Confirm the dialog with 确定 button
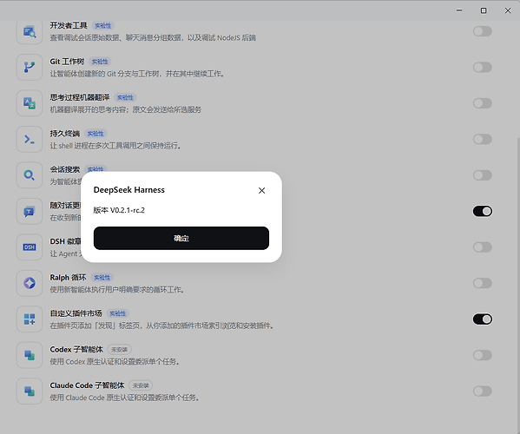Screen dimensions: 520x434 (181, 238)
